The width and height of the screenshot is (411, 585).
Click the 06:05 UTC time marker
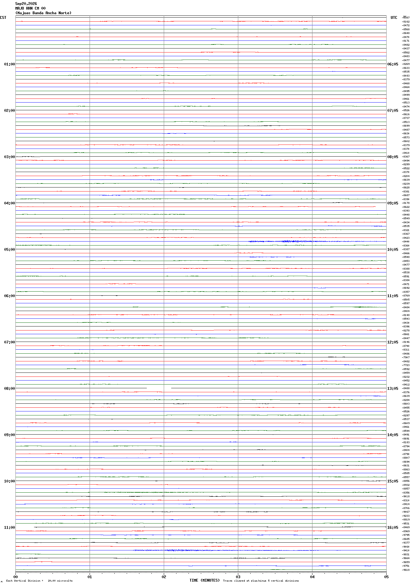[393, 64]
